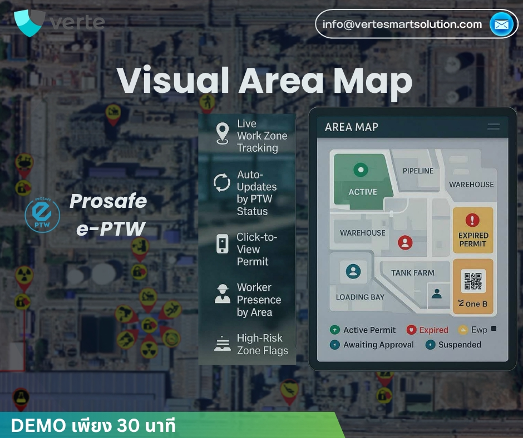Click the High-Risk Zone Flags text

pos(263,344)
